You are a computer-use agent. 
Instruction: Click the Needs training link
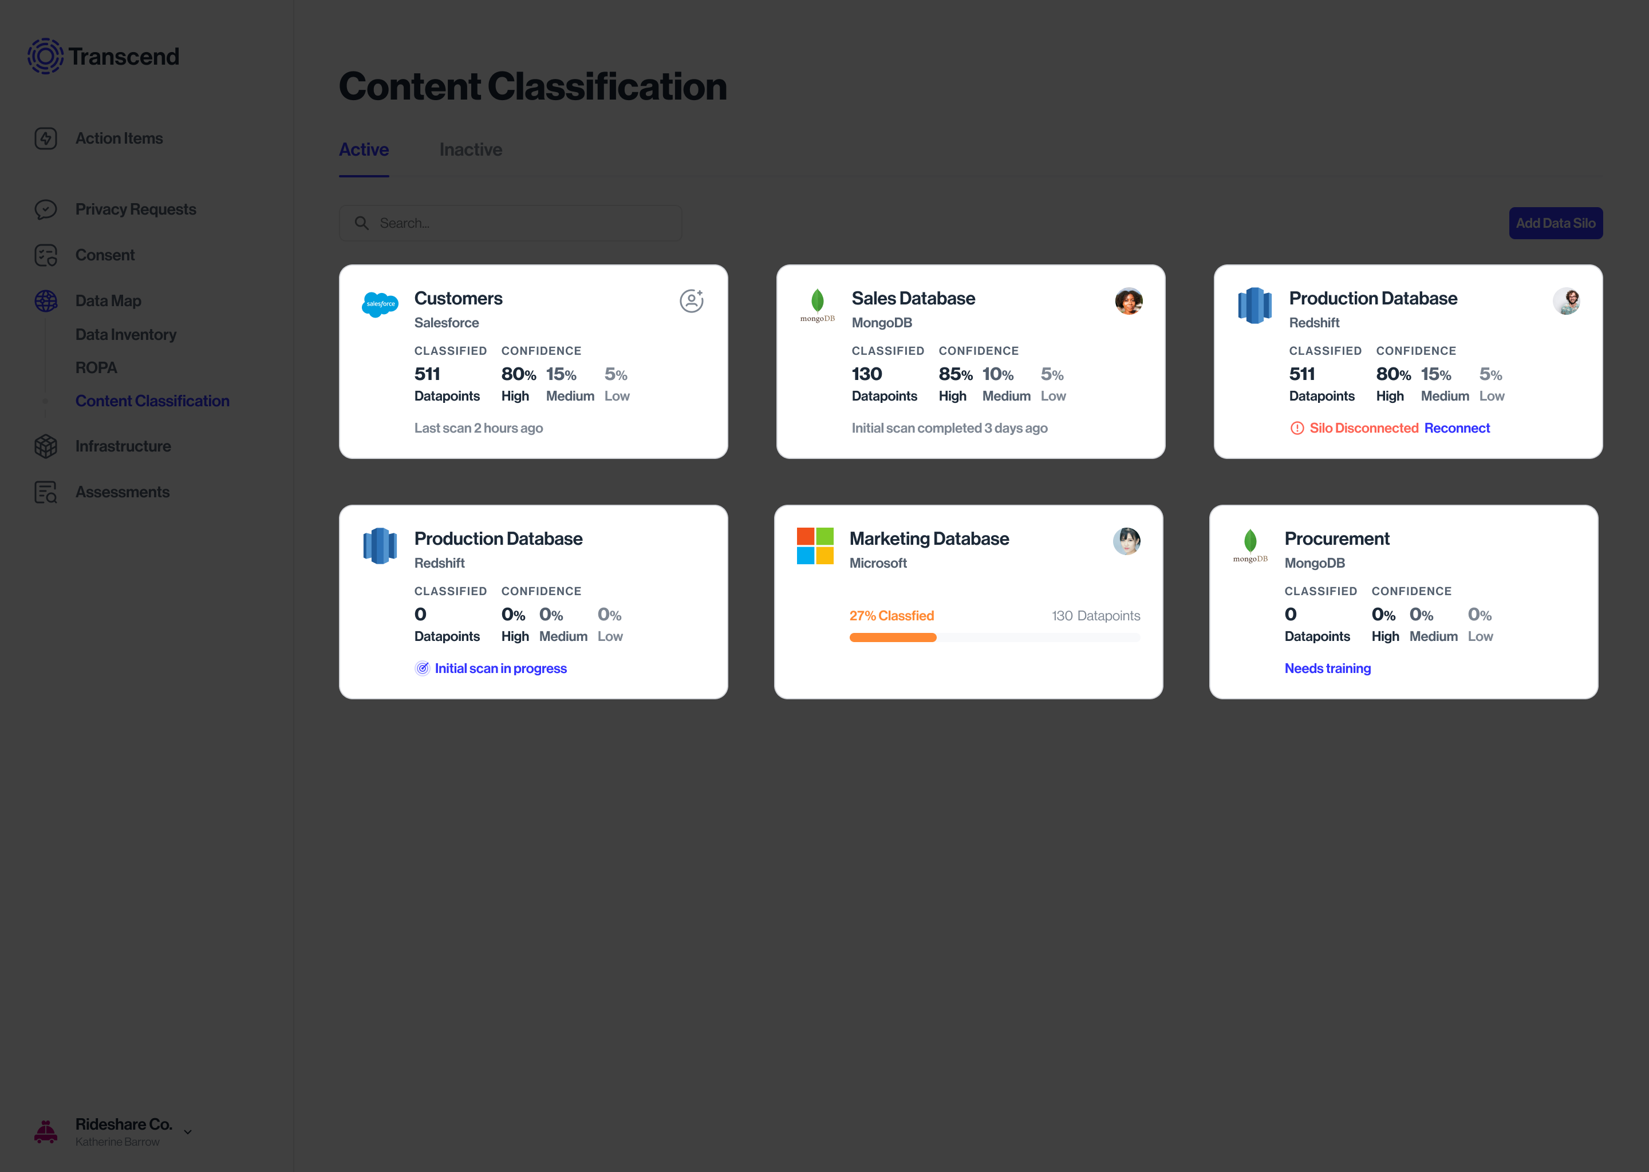1327,668
